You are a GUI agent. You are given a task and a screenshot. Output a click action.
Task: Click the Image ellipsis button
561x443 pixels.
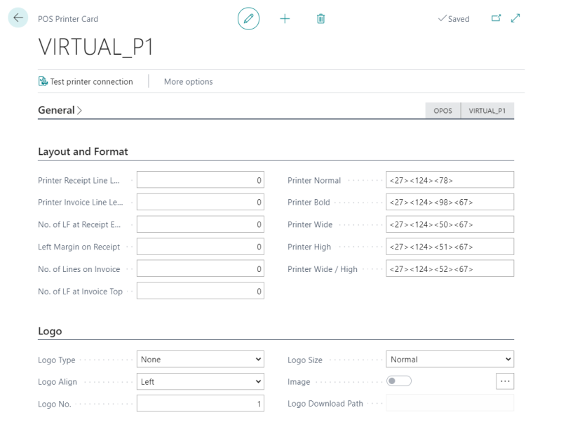click(505, 381)
